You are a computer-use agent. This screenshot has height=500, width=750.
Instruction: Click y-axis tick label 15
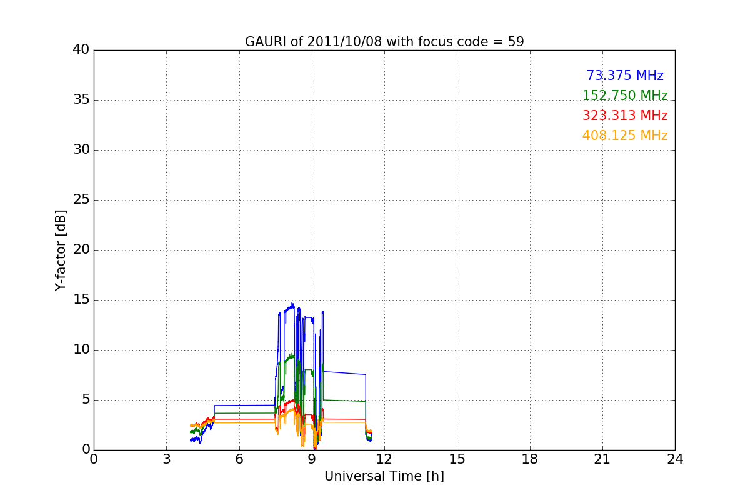(81, 300)
